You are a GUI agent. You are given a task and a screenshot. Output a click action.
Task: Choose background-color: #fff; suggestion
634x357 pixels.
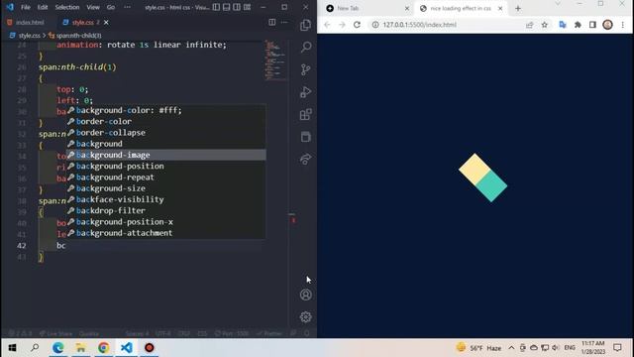tap(166, 110)
